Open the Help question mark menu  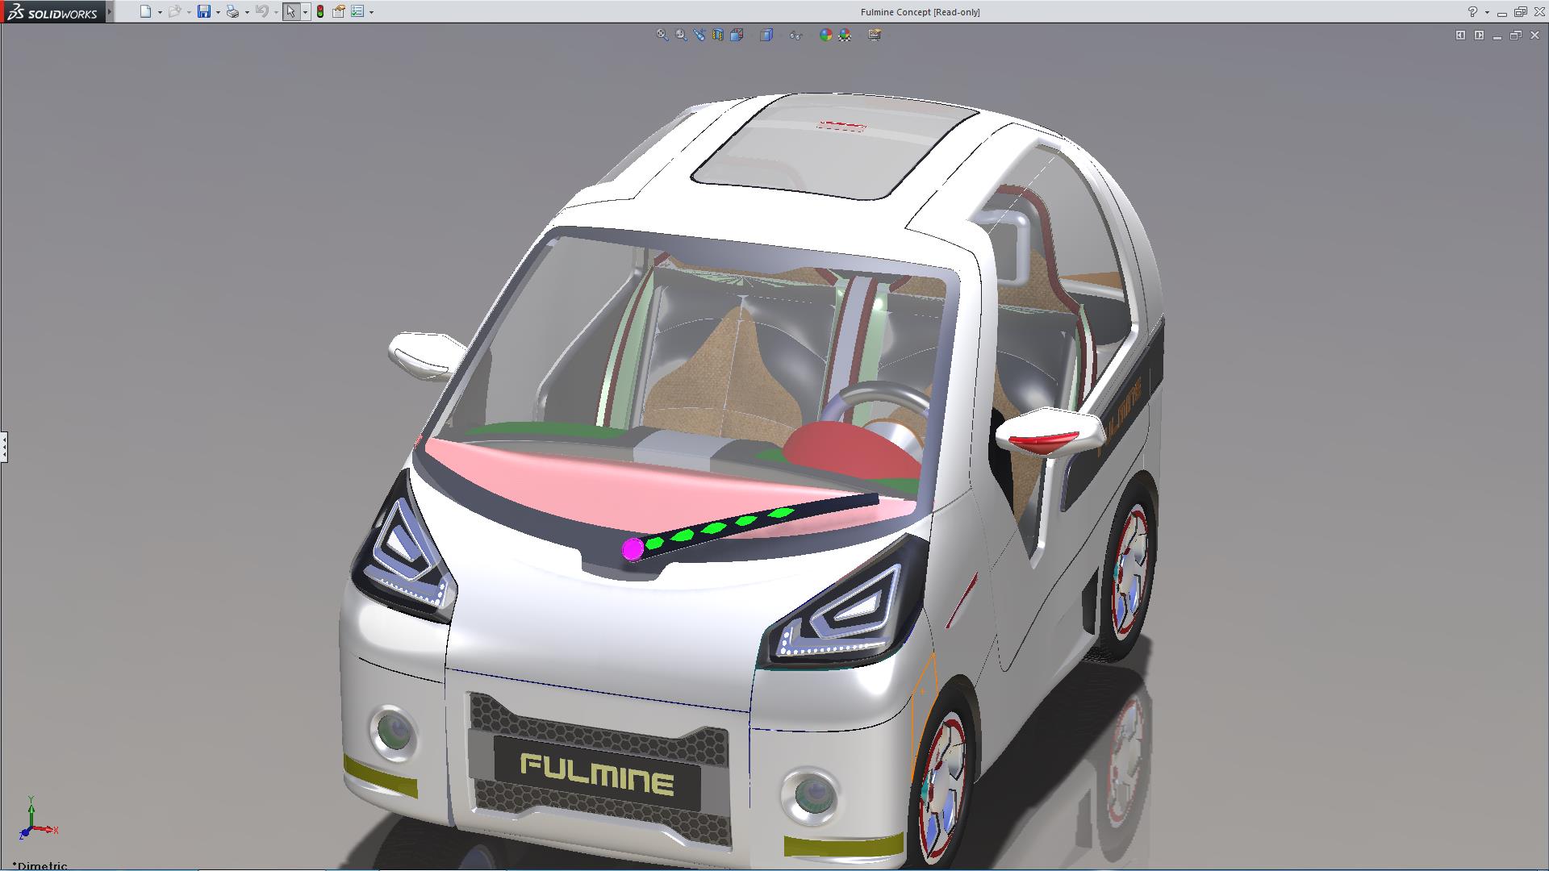tap(1472, 11)
